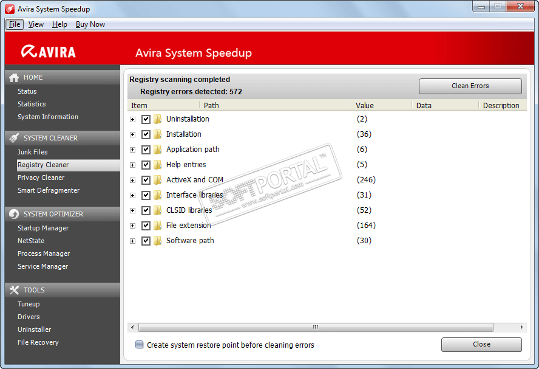Open the File menu
This screenshot has height=369, width=539.
coord(15,24)
